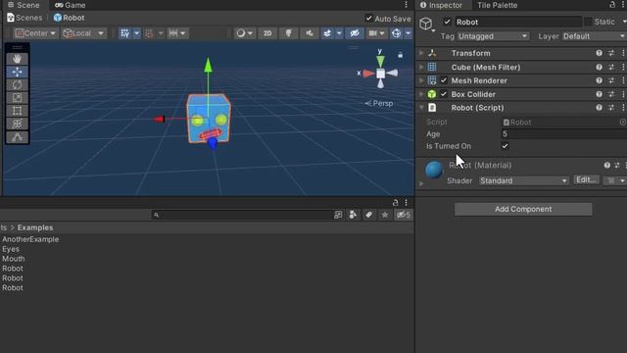Expand the Cube (Mesh Filter) component
This screenshot has width=627, height=353.
(421, 67)
